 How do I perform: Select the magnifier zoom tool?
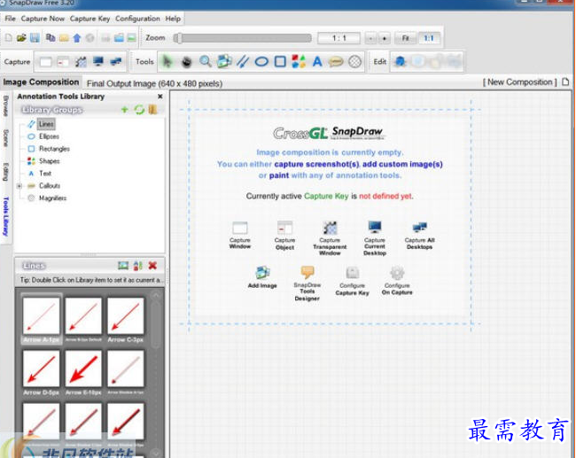(206, 61)
